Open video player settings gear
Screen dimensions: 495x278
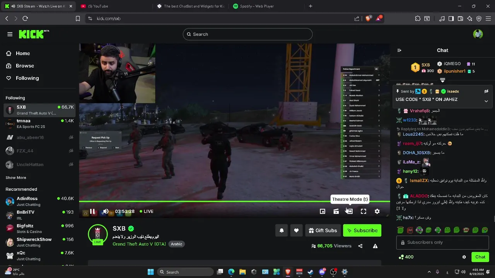tap(377, 211)
